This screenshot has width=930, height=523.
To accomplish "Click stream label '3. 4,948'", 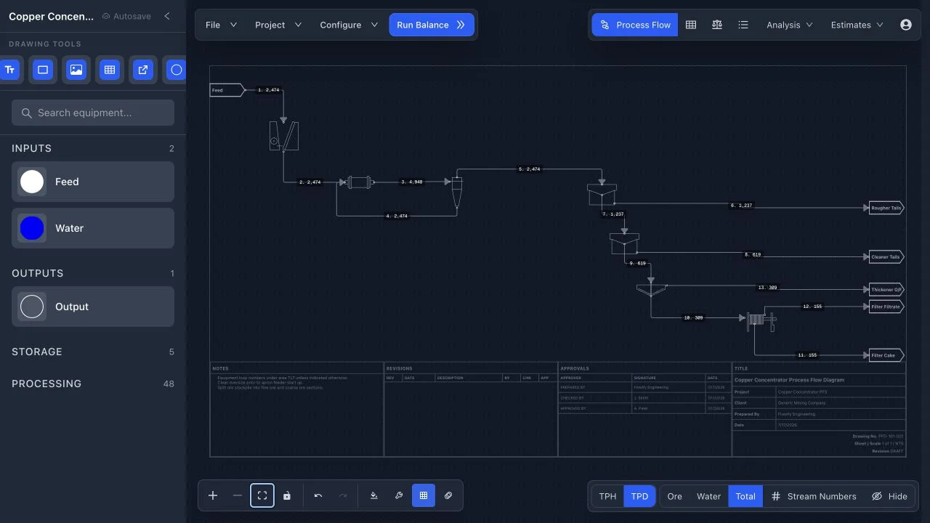I will pyautogui.click(x=412, y=182).
